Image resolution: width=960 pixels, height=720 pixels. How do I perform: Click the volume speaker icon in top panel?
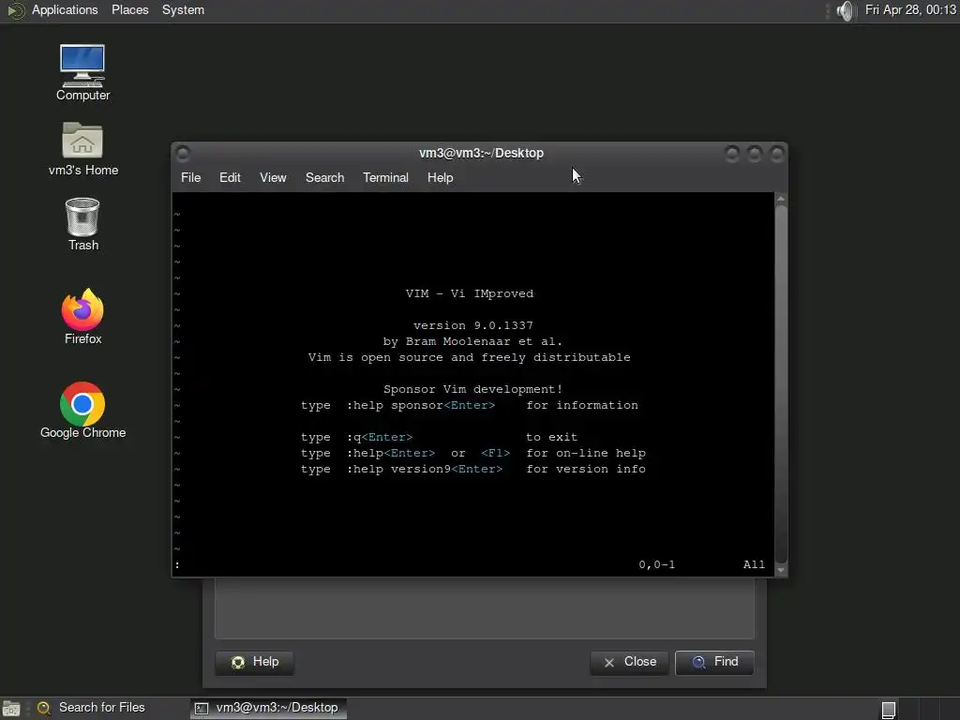(845, 10)
